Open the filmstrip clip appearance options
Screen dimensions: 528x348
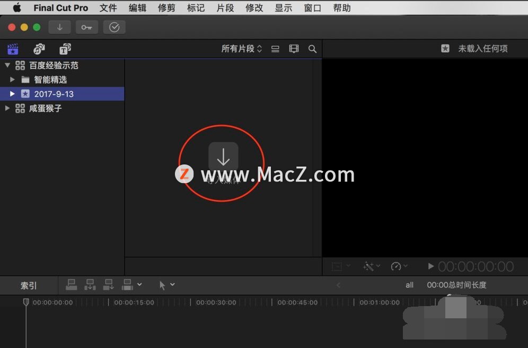tap(294, 49)
